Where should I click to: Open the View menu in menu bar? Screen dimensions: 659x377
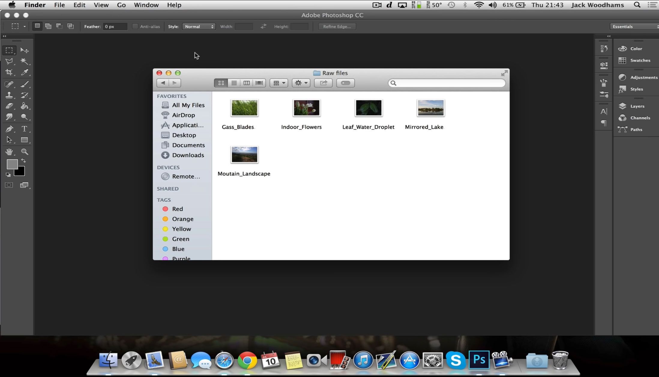(x=101, y=5)
